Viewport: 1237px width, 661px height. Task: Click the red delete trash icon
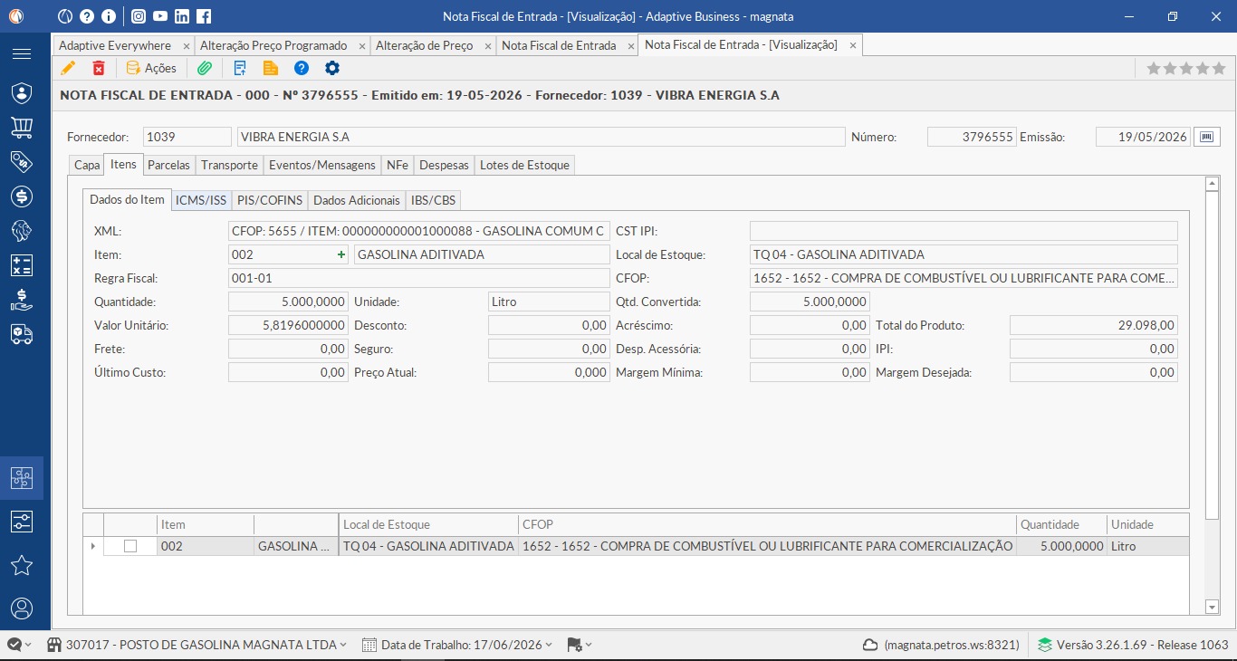pos(99,68)
